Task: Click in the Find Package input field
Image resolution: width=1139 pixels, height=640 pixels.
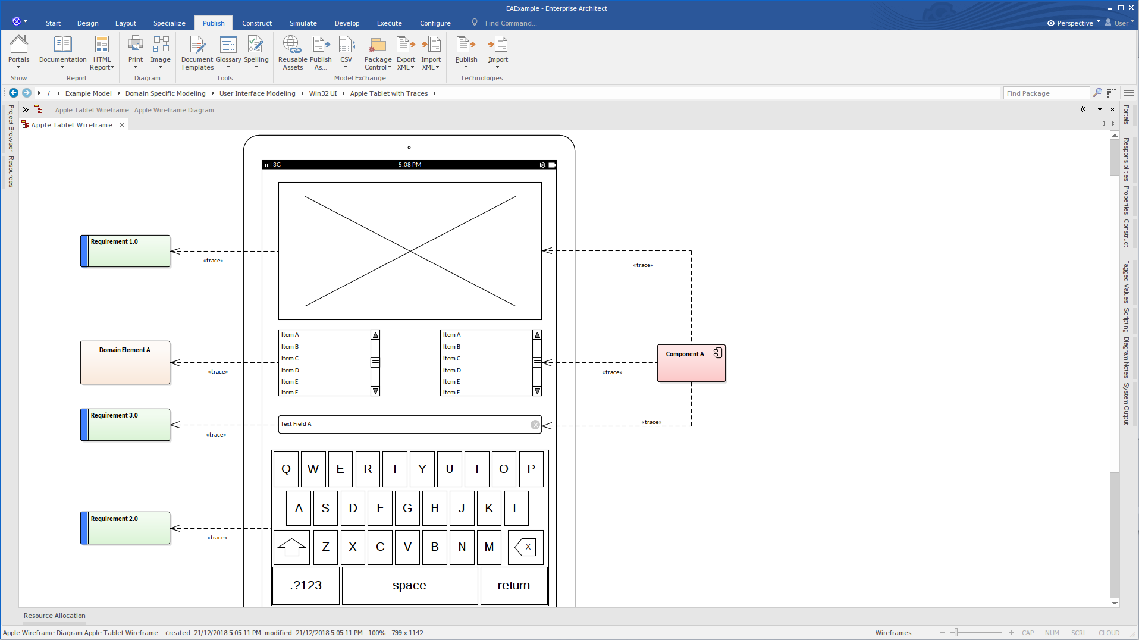Action: (1046, 93)
